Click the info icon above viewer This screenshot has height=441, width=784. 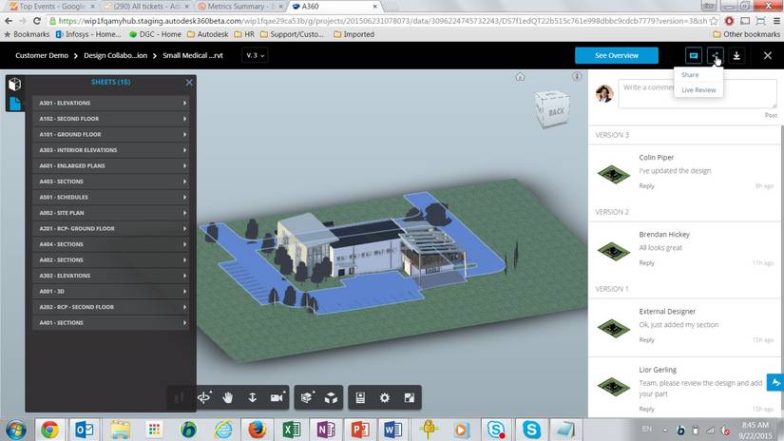(577, 76)
